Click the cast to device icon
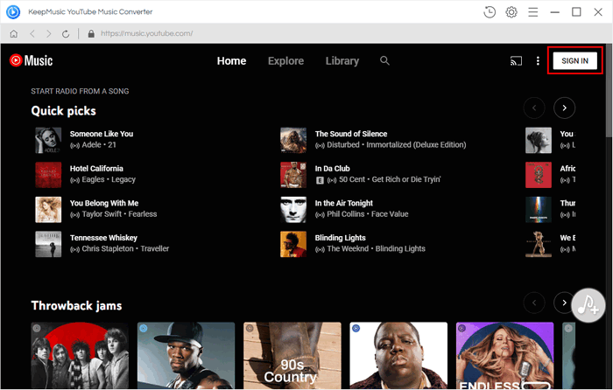613x390 pixels. 516,61
